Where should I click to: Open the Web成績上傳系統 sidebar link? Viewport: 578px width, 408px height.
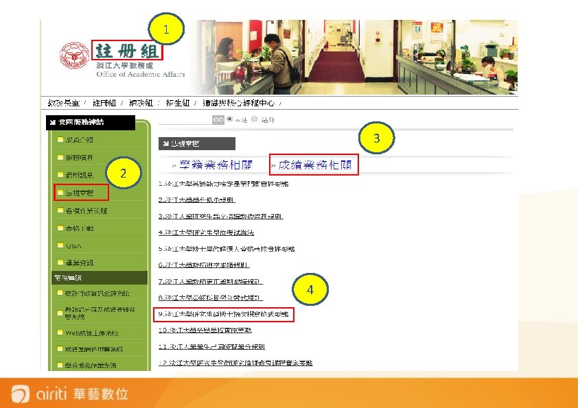coord(92,333)
